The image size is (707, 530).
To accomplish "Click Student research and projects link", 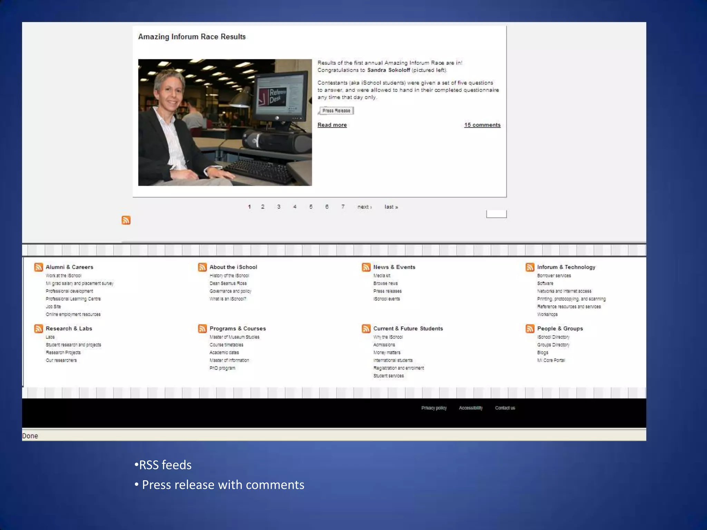I will (74, 345).
